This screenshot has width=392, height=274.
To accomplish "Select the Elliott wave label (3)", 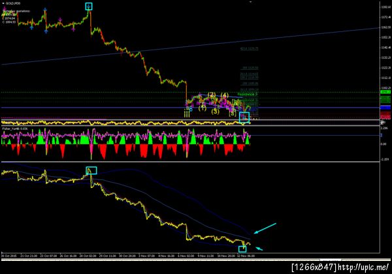I will pos(215,112).
